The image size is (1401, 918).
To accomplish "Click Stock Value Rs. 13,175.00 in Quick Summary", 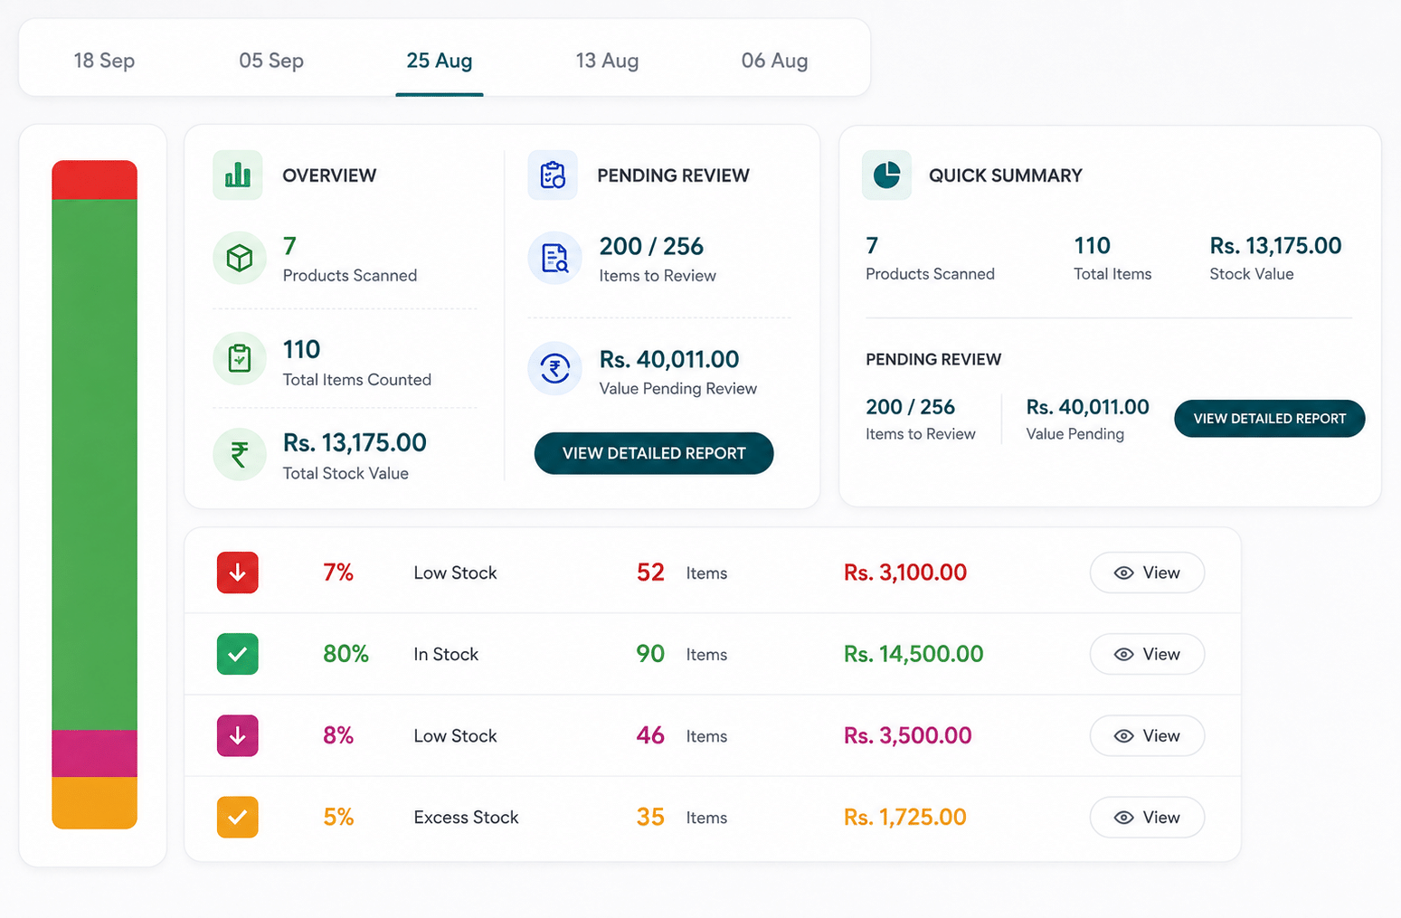I will pos(1275,259).
